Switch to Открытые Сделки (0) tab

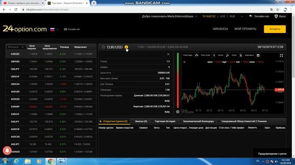tap(114, 121)
